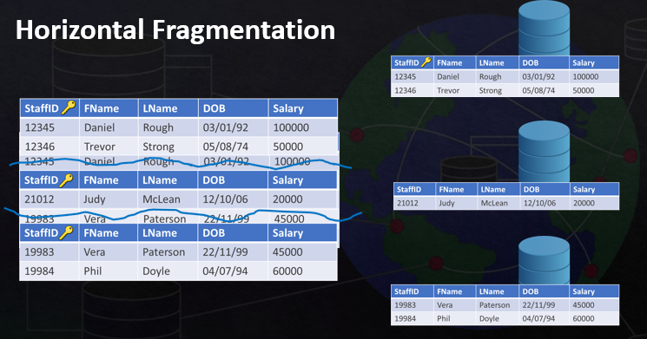Image resolution: width=647 pixels, height=339 pixels.
Task: Click 'Strong' in the large left table
Action: coord(158,147)
